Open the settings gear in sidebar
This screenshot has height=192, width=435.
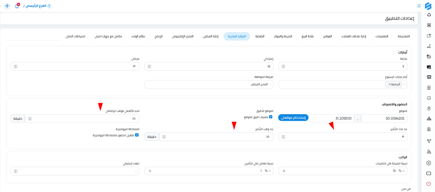pos(428,163)
